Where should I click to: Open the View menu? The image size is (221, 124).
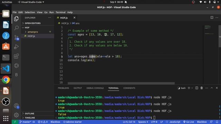tap(40, 12)
